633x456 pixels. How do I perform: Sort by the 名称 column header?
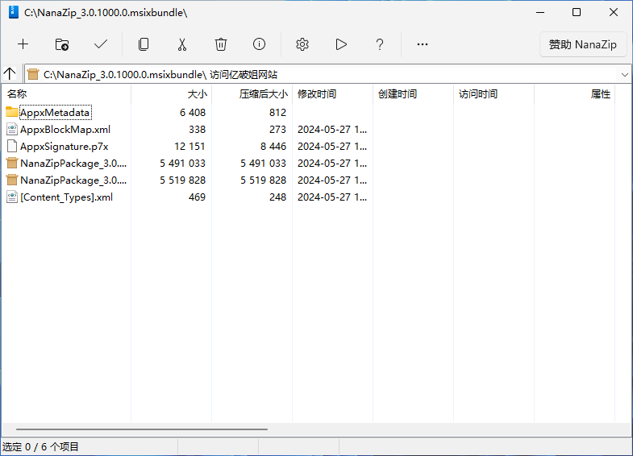(x=17, y=94)
